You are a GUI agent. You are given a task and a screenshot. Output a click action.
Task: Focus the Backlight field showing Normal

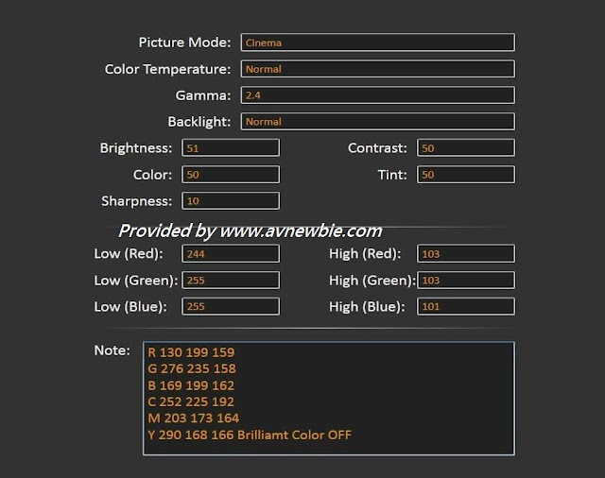pyautogui.click(x=378, y=122)
